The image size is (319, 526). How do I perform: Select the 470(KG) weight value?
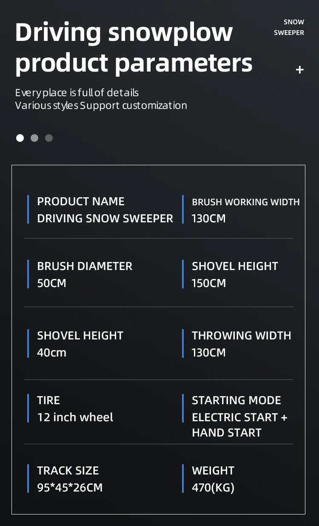click(x=213, y=488)
